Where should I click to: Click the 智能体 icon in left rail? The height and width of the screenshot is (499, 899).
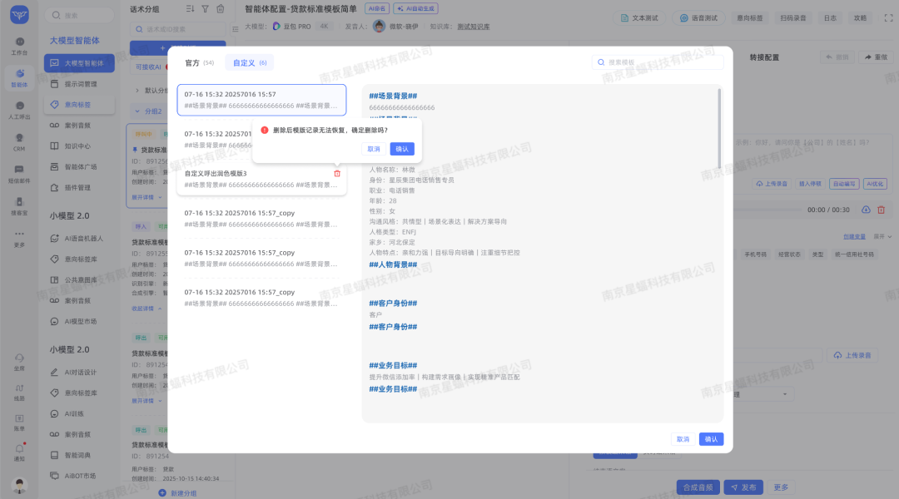click(x=19, y=80)
